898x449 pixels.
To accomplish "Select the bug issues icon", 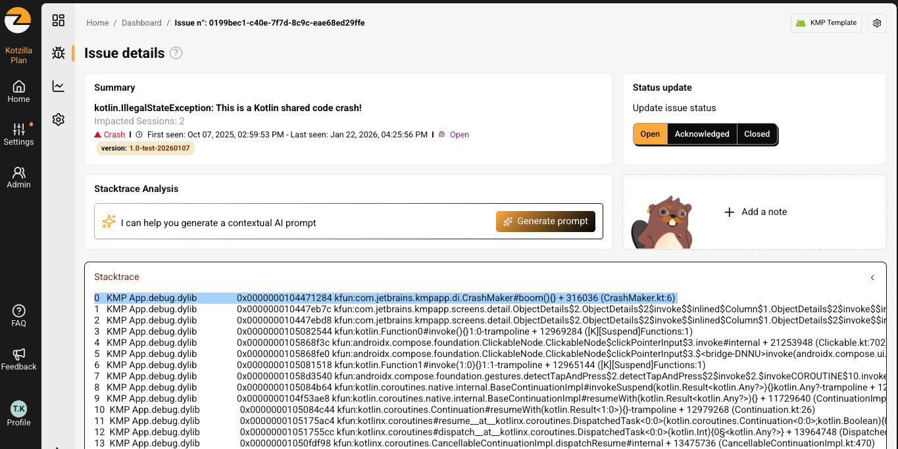I will pyautogui.click(x=59, y=53).
